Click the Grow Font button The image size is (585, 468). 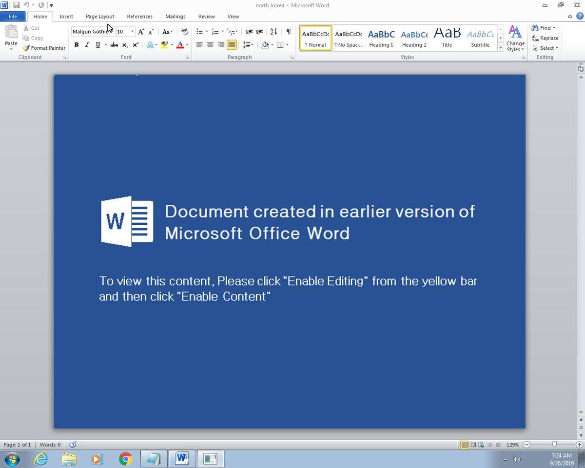tap(141, 31)
